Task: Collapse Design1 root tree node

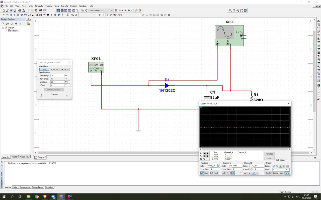Action: [x=3, y=28]
